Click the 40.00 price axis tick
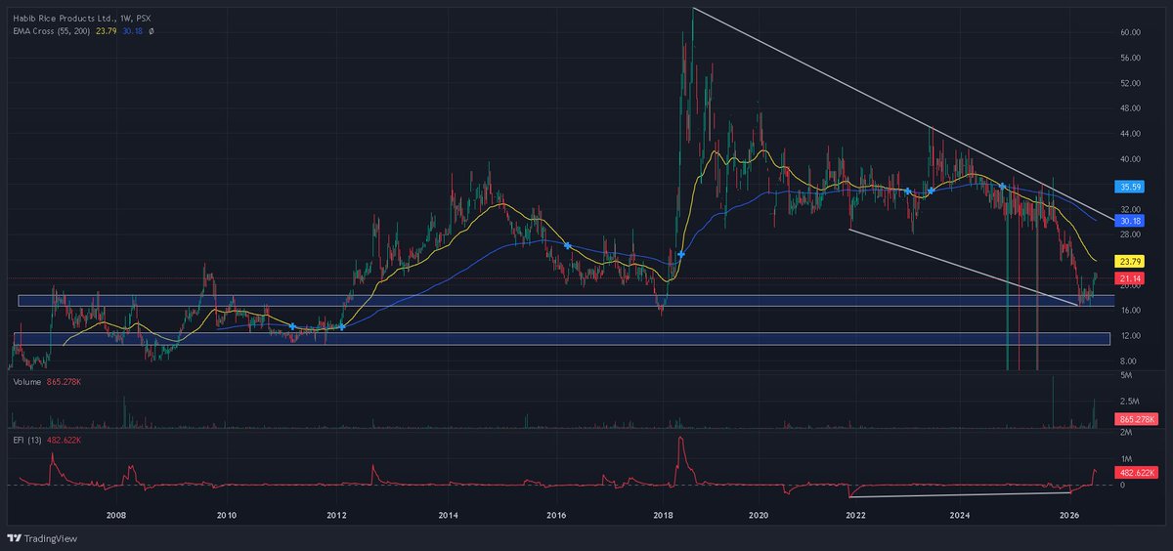 pos(1131,159)
